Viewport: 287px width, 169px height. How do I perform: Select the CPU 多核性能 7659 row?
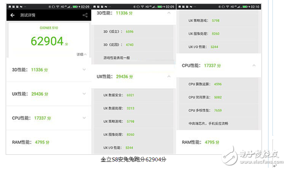tap(219, 110)
